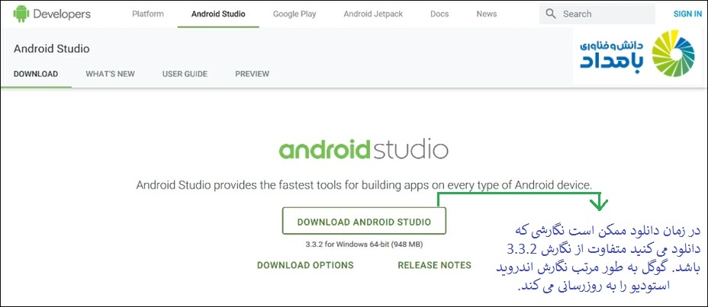Screen dimensions: 708x307
Task: Focus the Search input field
Action: point(597,14)
